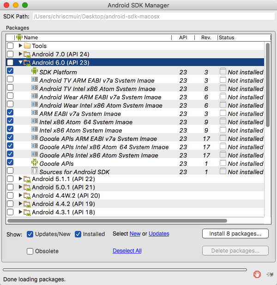Collapse Android 6.0 (API 23) node
277x285 pixels.
click(20, 62)
